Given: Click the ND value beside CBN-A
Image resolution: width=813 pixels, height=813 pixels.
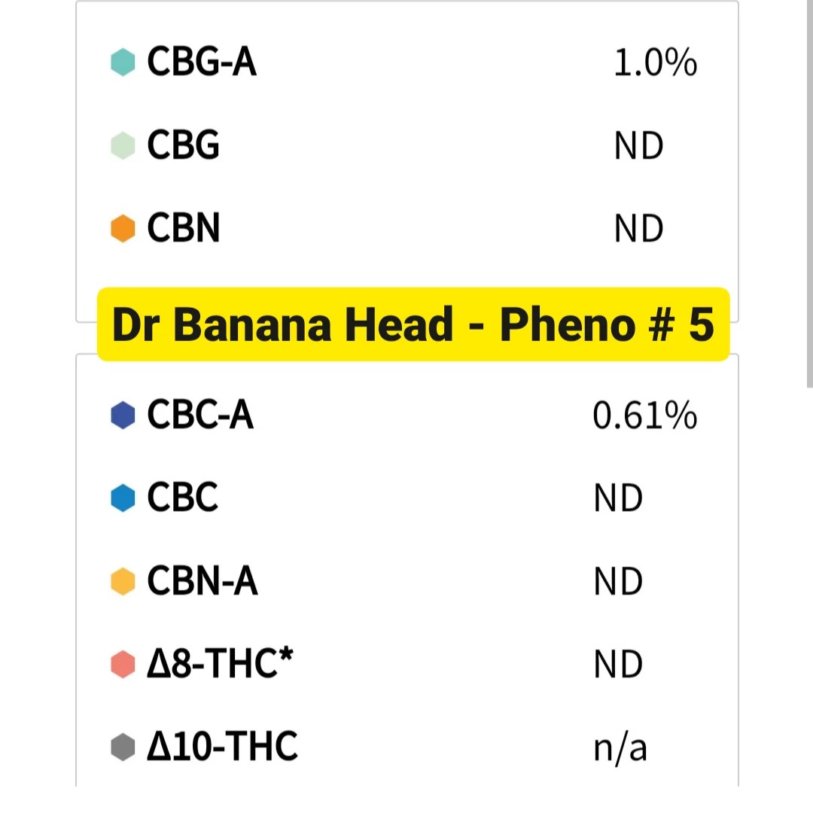Looking at the screenshot, I should 618,582.
